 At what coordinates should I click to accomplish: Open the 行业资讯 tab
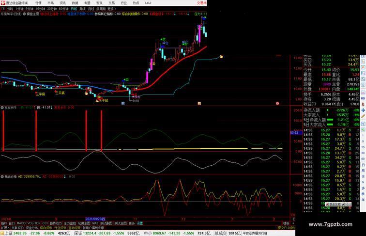pos(60,228)
